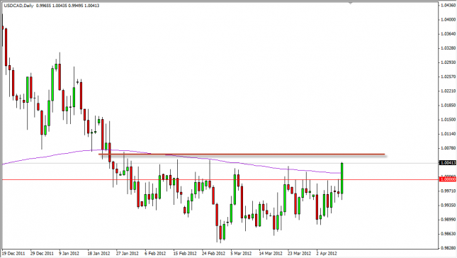457x258 pixels.
Task: Click the 15 Feb 2012 date label
Action: [184, 253]
